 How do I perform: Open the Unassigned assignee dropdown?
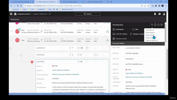point(118,29)
